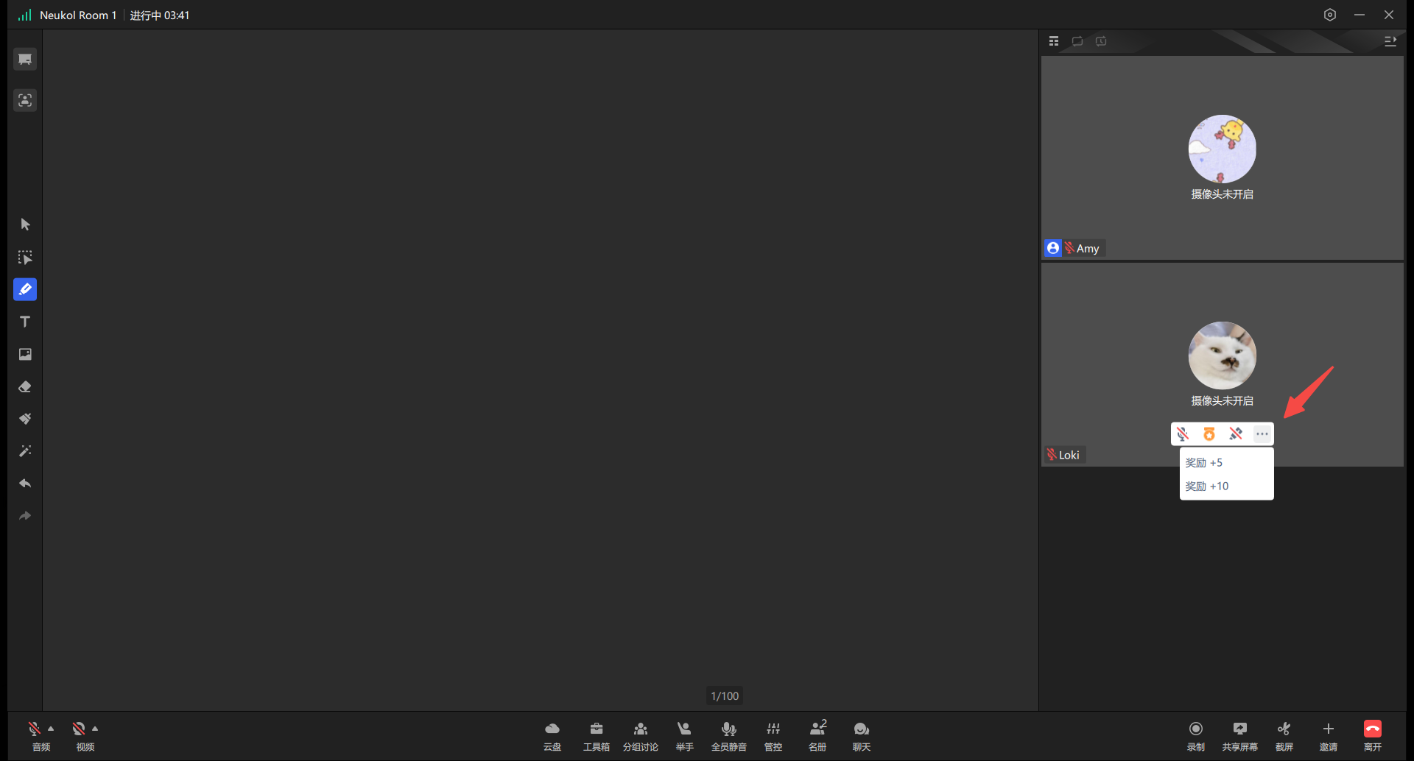Screen dimensions: 1414x761
Task: Click the page indicator 1/100
Action: click(x=725, y=696)
